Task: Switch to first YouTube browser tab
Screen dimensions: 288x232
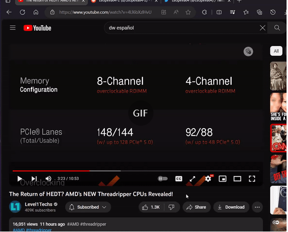Action: click(51, 1)
